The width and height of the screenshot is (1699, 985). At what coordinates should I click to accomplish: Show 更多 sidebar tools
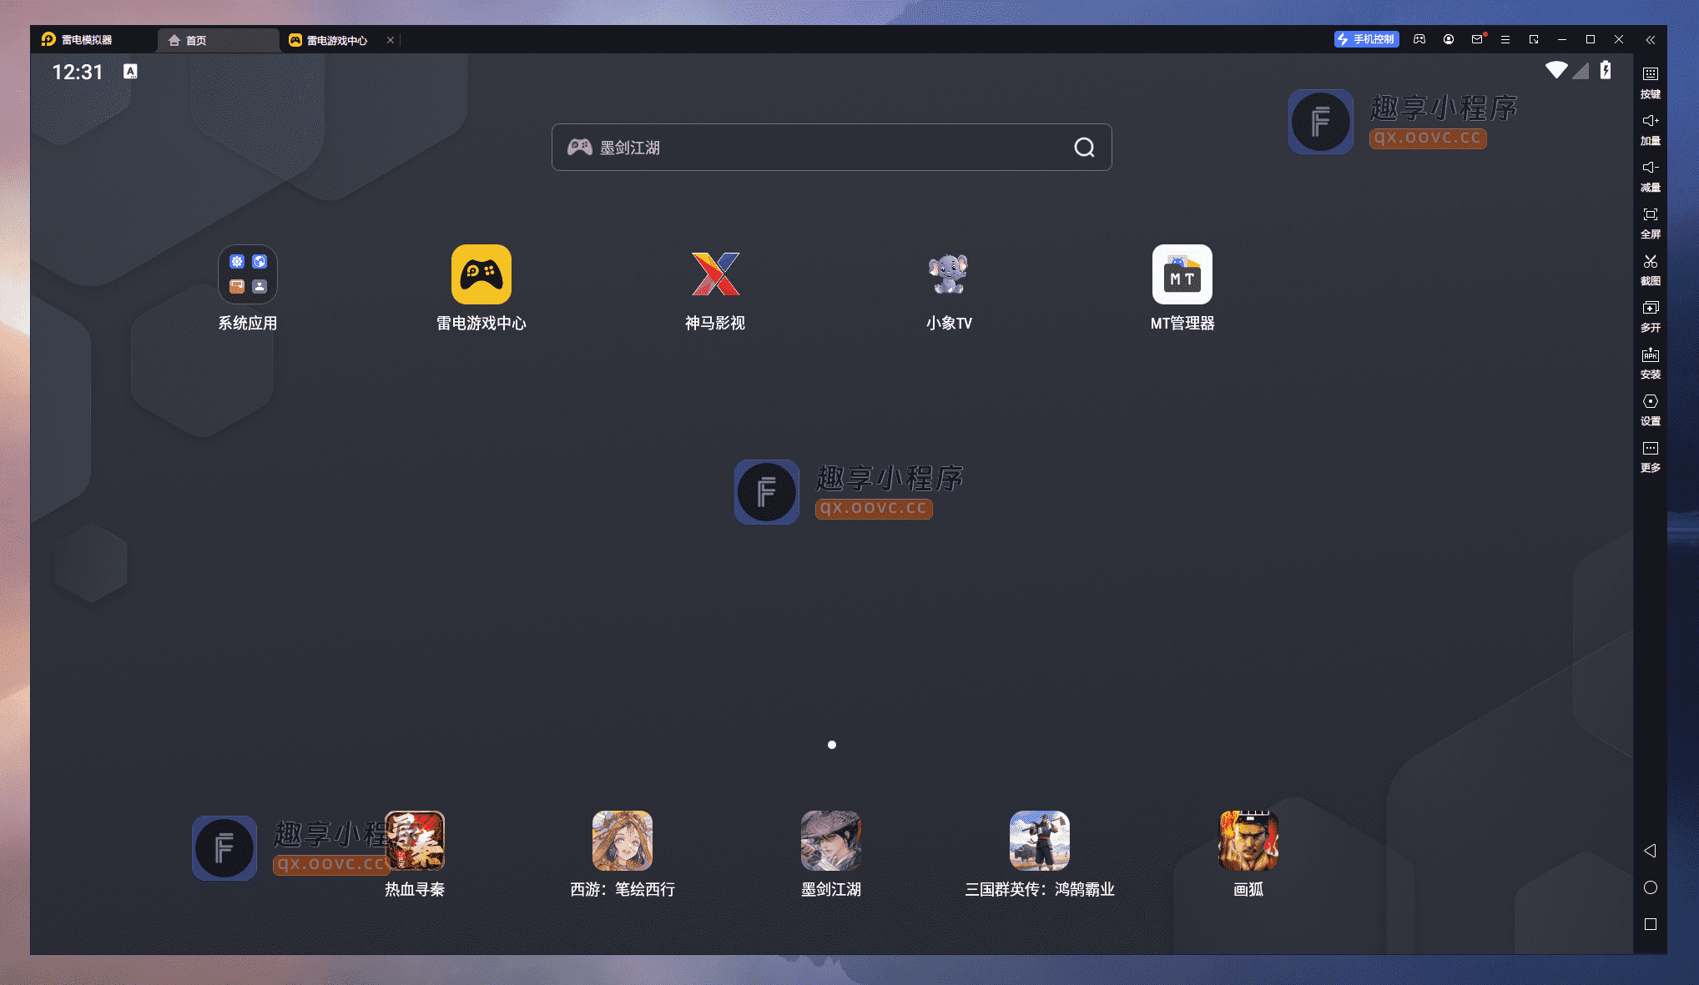1651,456
